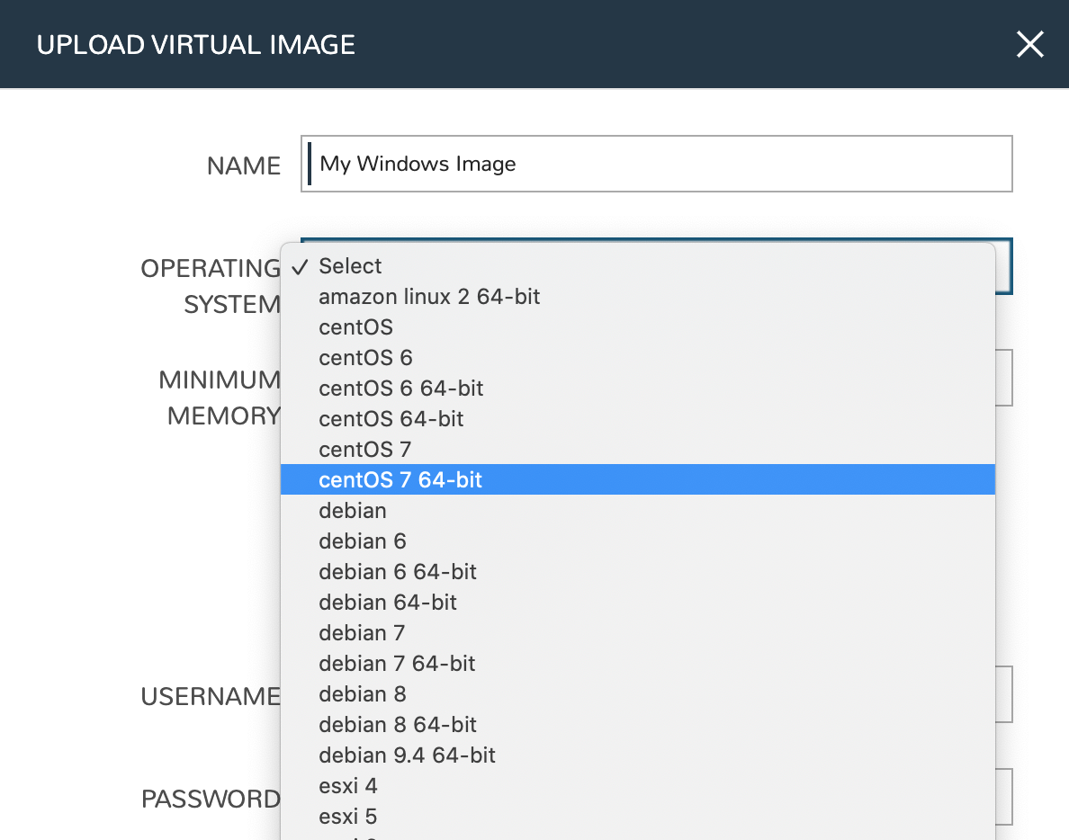
Task: Choose centOS 6 64-bit from dropdown
Action: 401,388
